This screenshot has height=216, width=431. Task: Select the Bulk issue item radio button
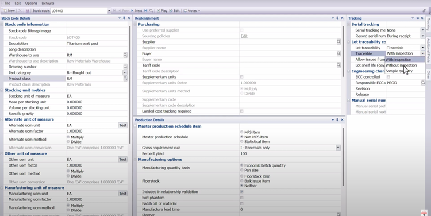[x=241, y=181]
